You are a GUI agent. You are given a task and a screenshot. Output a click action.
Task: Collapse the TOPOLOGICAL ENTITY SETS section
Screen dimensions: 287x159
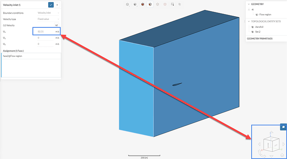(249, 22)
